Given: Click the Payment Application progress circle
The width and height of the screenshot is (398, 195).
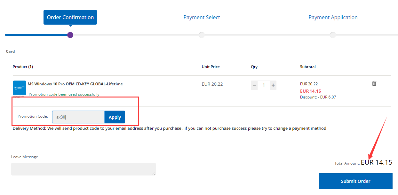Looking at the screenshot, I should click(333, 35).
